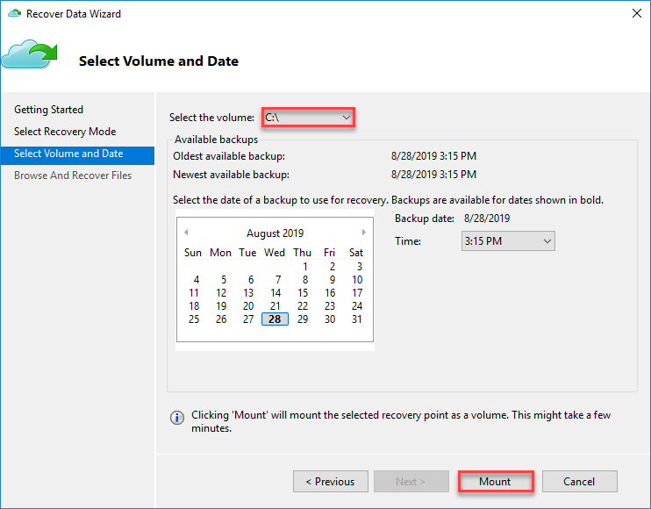Screen dimensions: 651x509
Task: Click the Mount button
Action: (x=495, y=481)
